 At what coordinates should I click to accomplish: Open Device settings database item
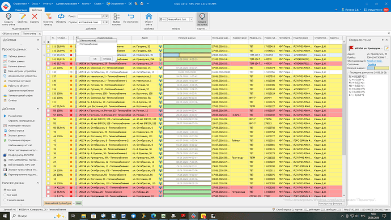[22, 71]
